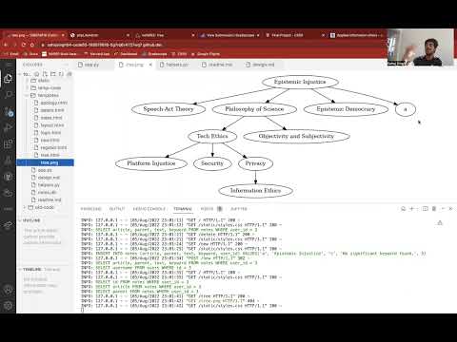
Task: Open the DEBUG CONSOLE panel tab
Action: pyautogui.click(x=149, y=209)
